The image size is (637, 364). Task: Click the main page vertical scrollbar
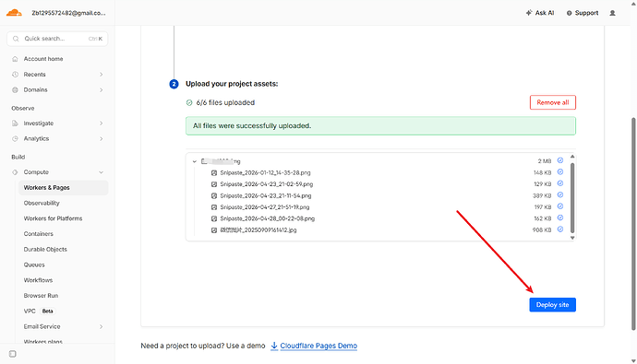click(633, 224)
